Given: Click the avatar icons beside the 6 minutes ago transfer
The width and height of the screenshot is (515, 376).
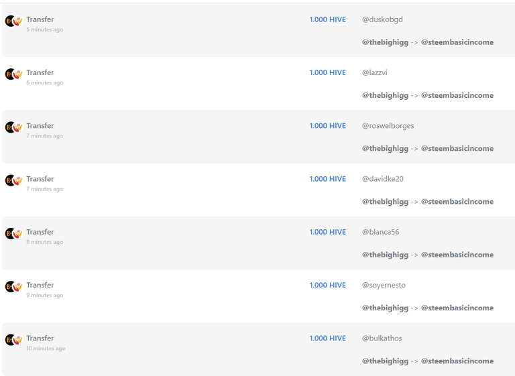Looking at the screenshot, I should [14, 74].
